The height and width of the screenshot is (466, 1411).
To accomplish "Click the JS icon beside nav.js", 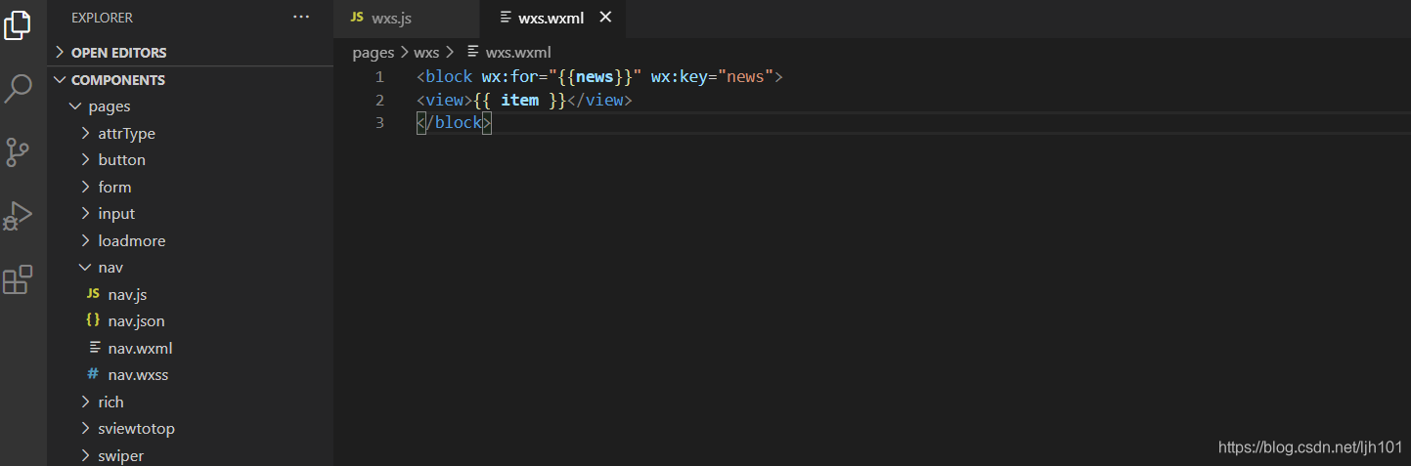I will tap(93, 294).
